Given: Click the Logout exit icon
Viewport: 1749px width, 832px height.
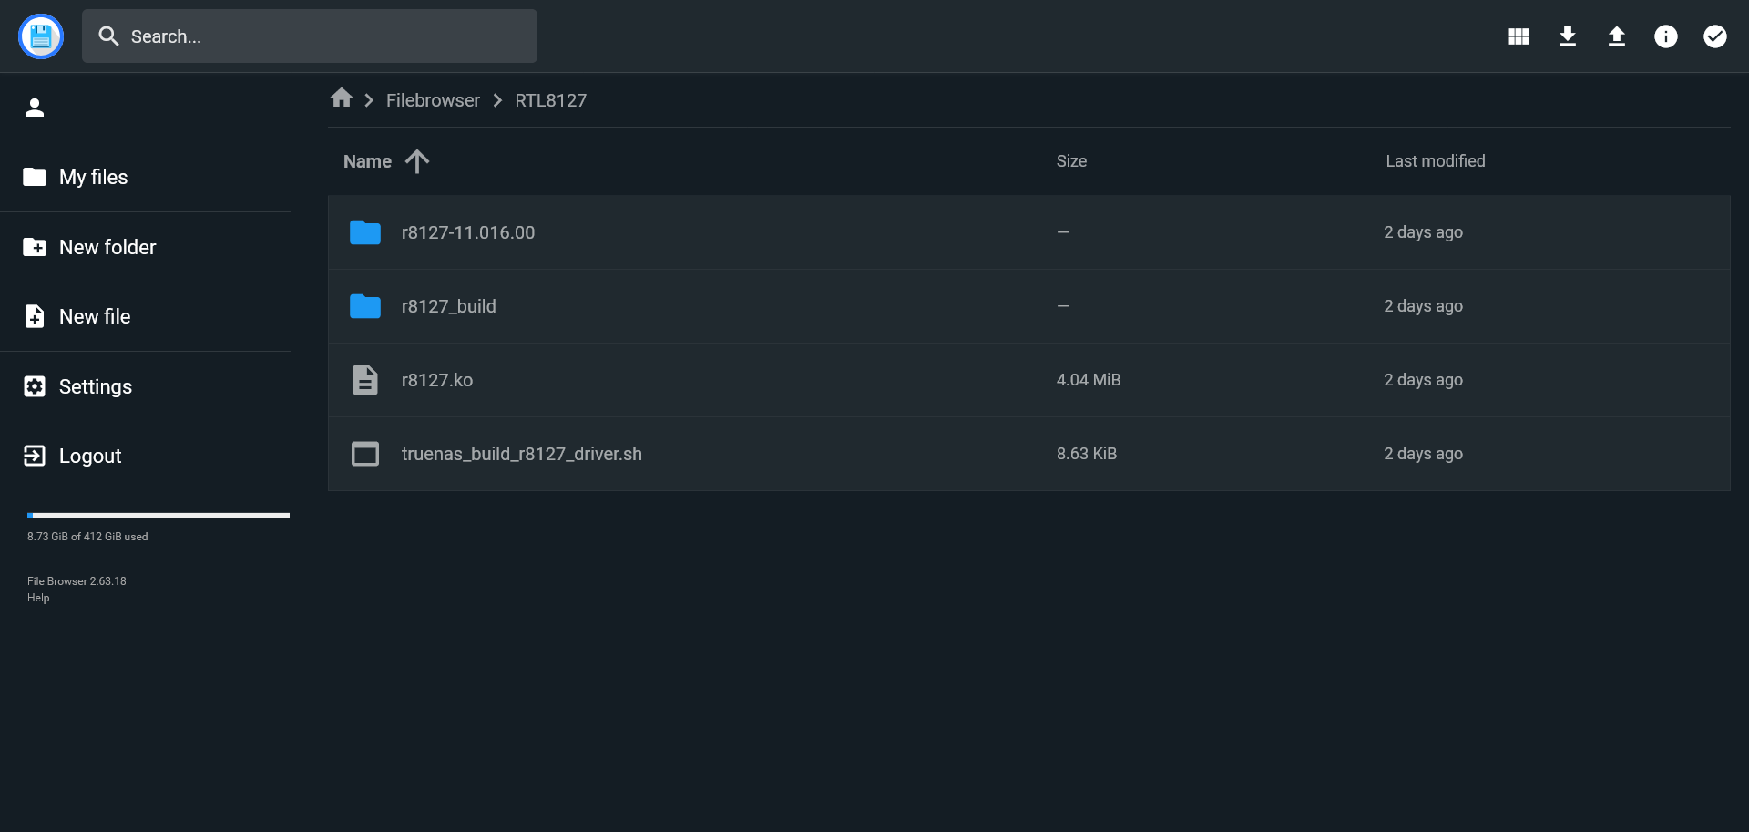Looking at the screenshot, I should pyautogui.click(x=35, y=456).
